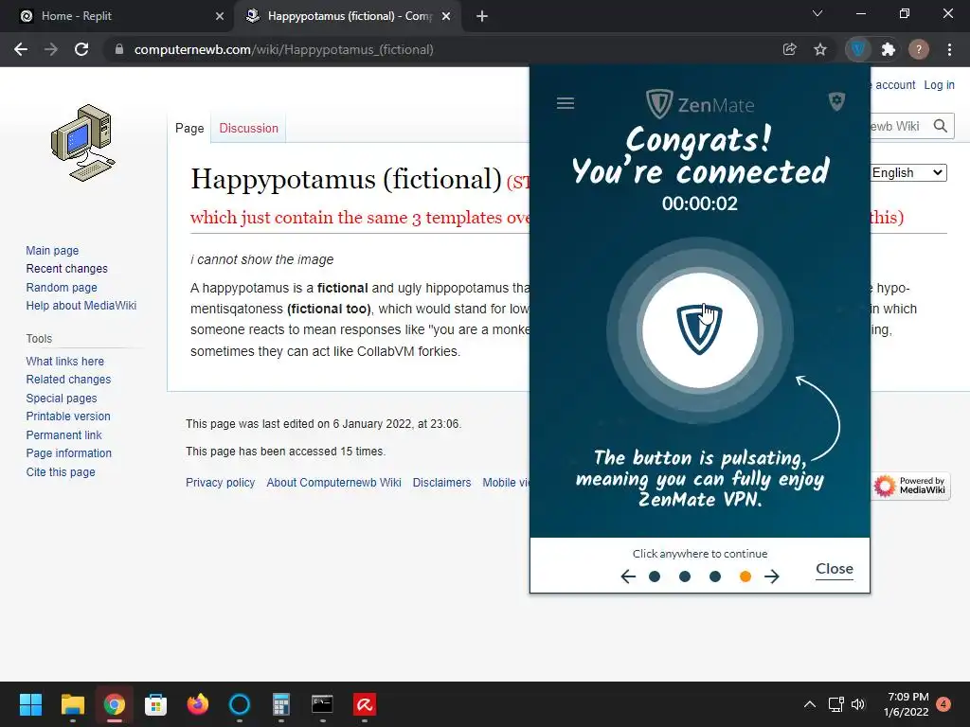The height and width of the screenshot is (727, 970).
Task: Open the ZenMate hamburger menu
Action: [566, 103]
